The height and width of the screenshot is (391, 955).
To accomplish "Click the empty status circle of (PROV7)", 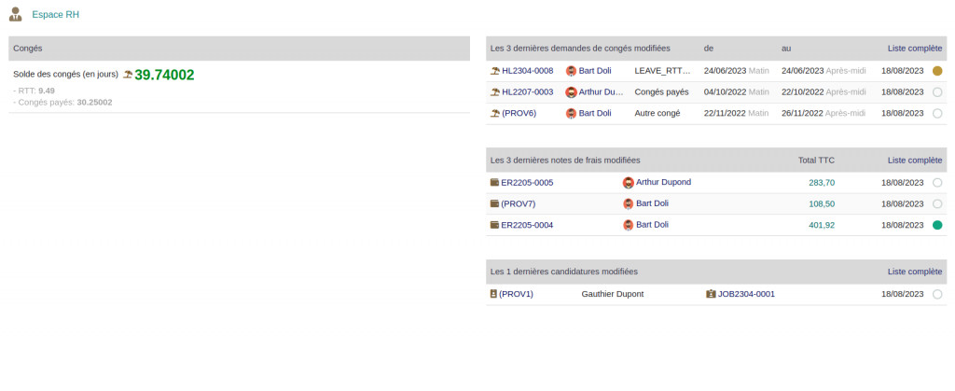I will coord(937,204).
